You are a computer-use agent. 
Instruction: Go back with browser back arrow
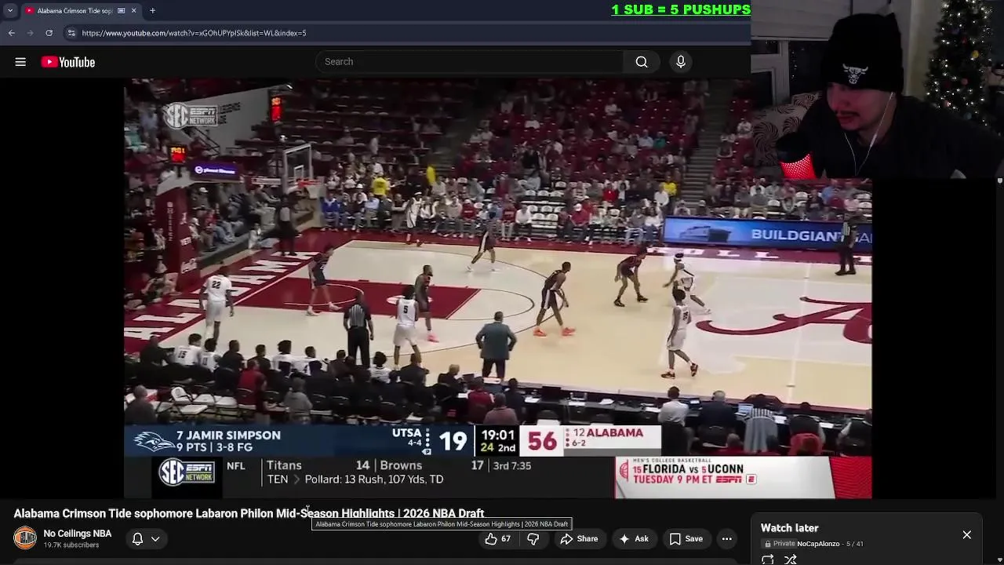coord(12,33)
